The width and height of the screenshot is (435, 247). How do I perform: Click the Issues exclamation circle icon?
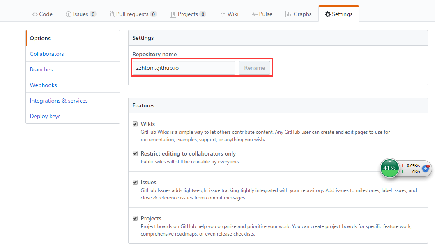(x=68, y=14)
